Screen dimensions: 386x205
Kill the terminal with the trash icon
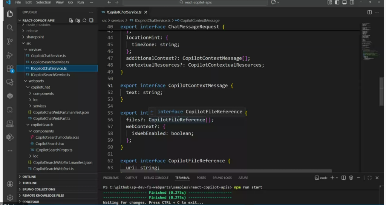[x=351, y=178]
